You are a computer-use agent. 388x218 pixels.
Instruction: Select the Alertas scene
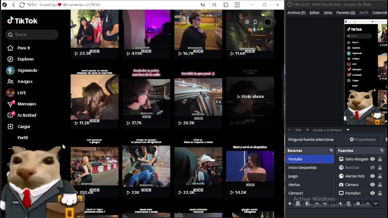click(x=310, y=184)
